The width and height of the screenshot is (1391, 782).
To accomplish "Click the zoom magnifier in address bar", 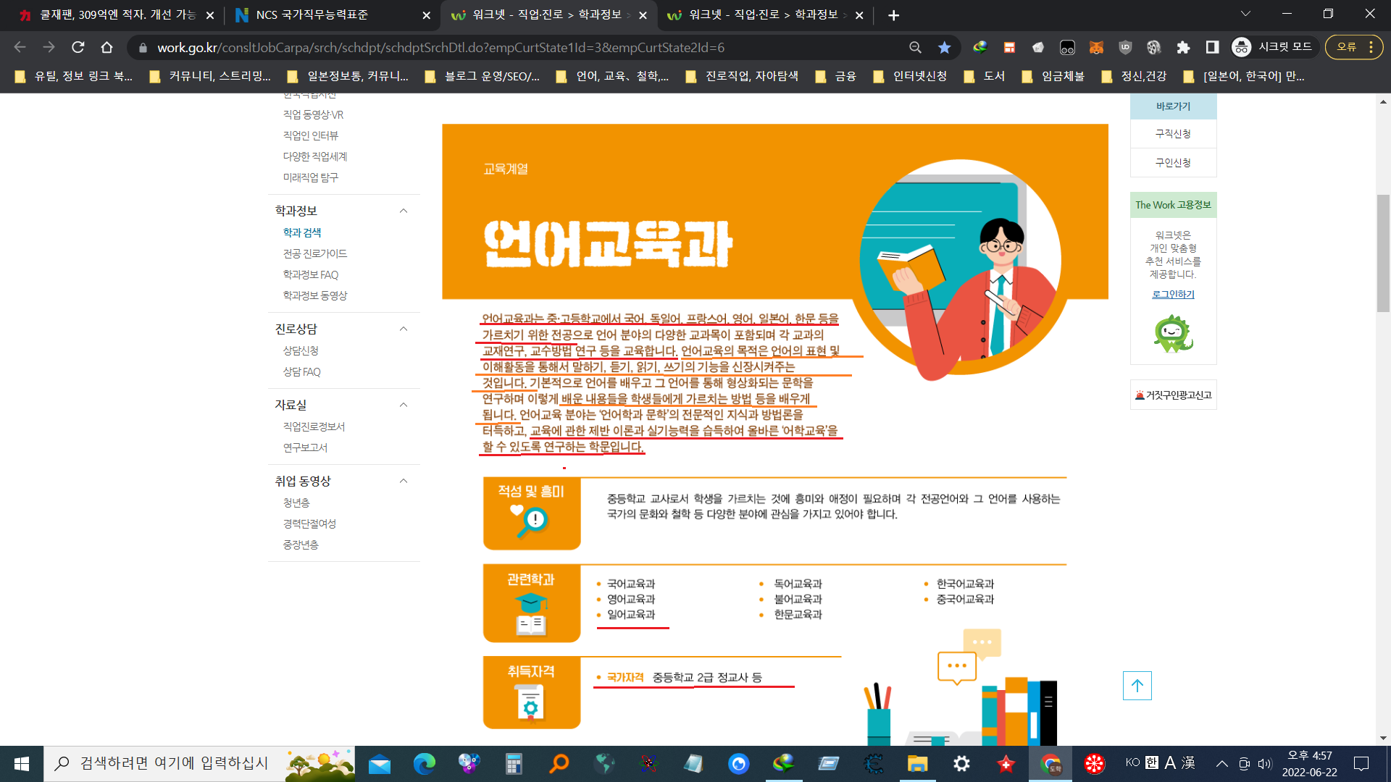I will click(x=915, y=48).
